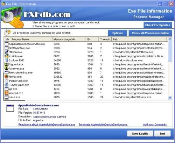Image resolution: width=175 pixels, height=143 pixels.
Task: Click process ID 2768
Action: pyautogui.click(x=90, y=56)
